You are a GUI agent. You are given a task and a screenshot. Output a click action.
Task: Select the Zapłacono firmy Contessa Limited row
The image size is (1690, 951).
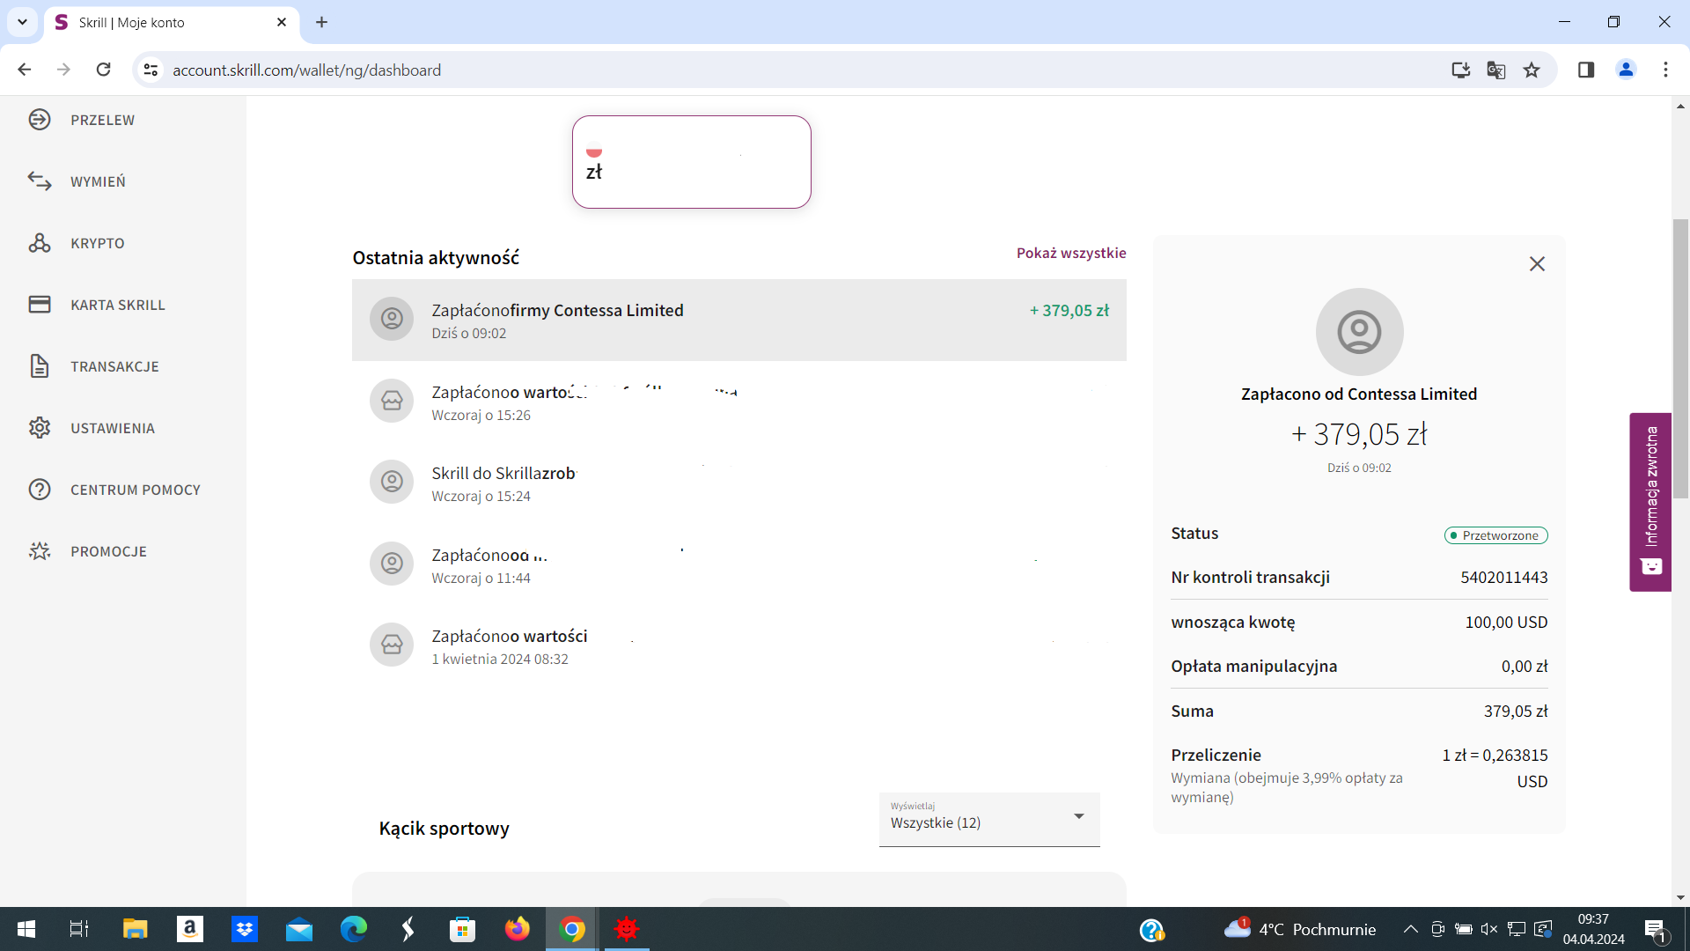[x=739, y=320]
